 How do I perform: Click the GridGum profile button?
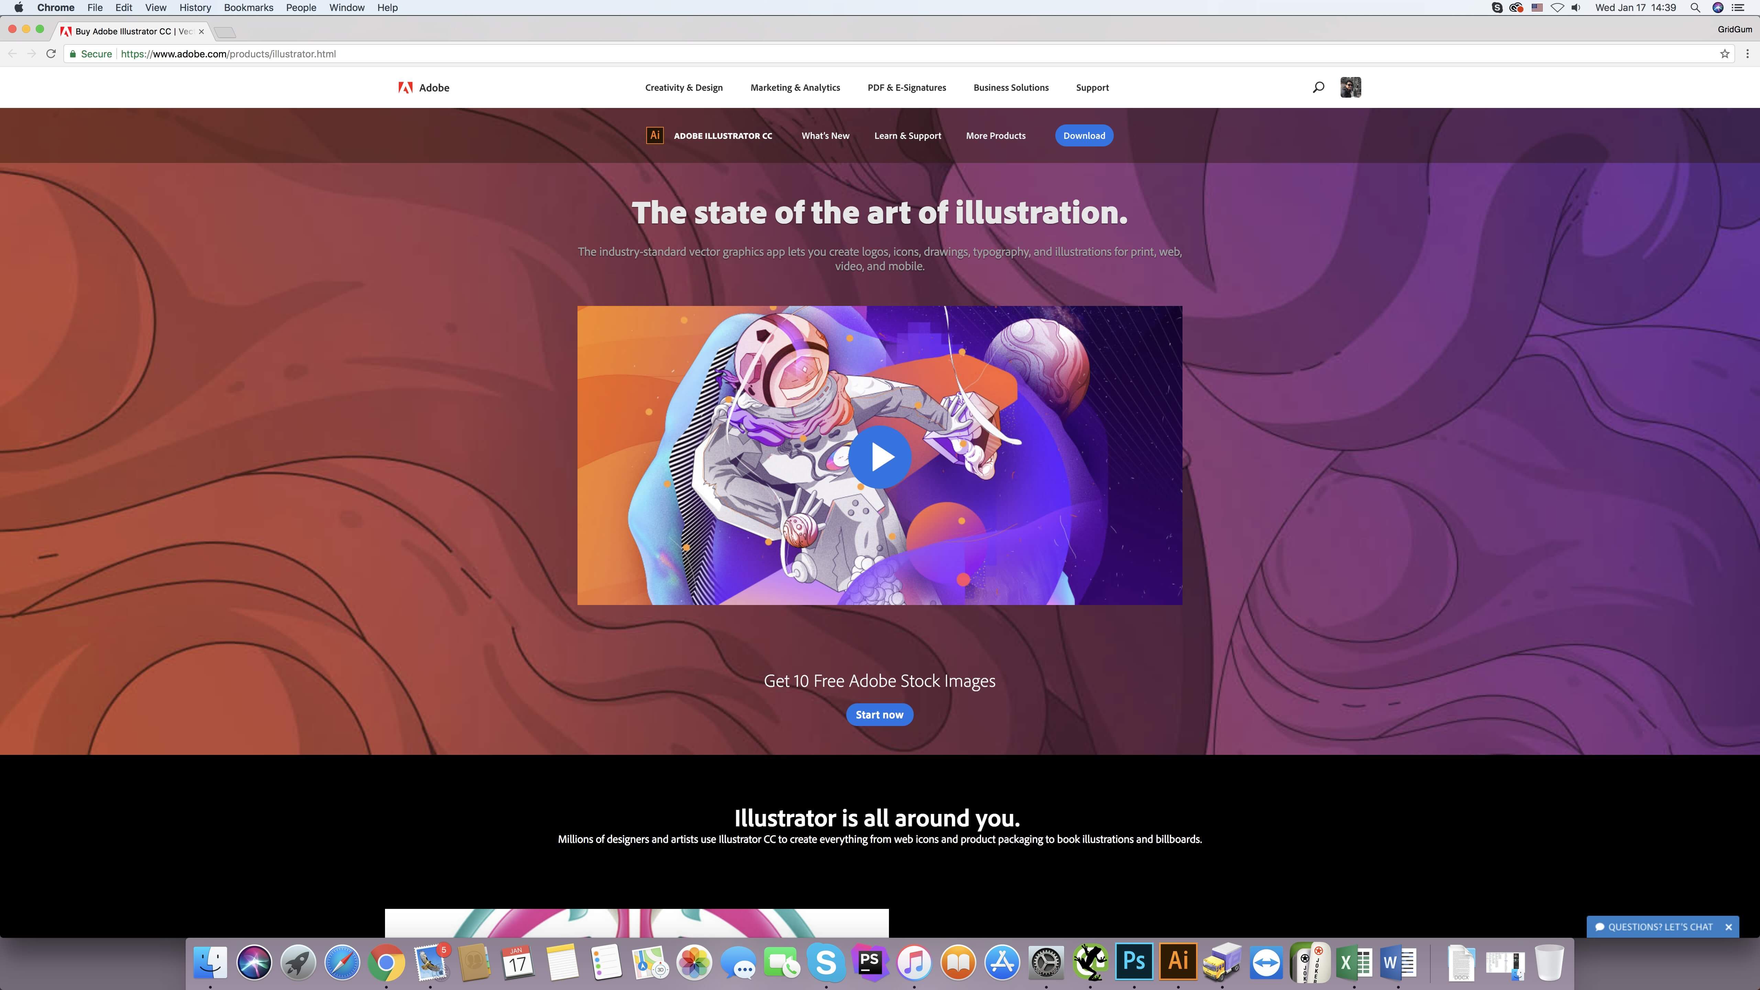1735,29
